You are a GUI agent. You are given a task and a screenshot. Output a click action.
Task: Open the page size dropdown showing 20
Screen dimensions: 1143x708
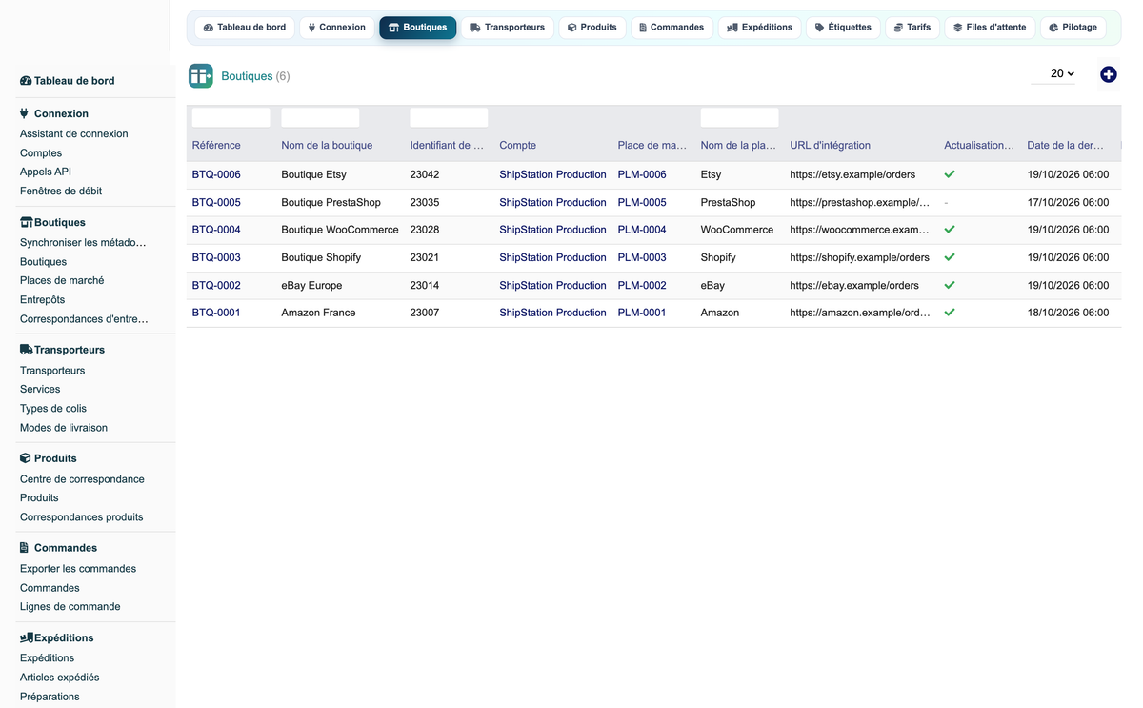pyautogui.click(x=1053, y=73)
